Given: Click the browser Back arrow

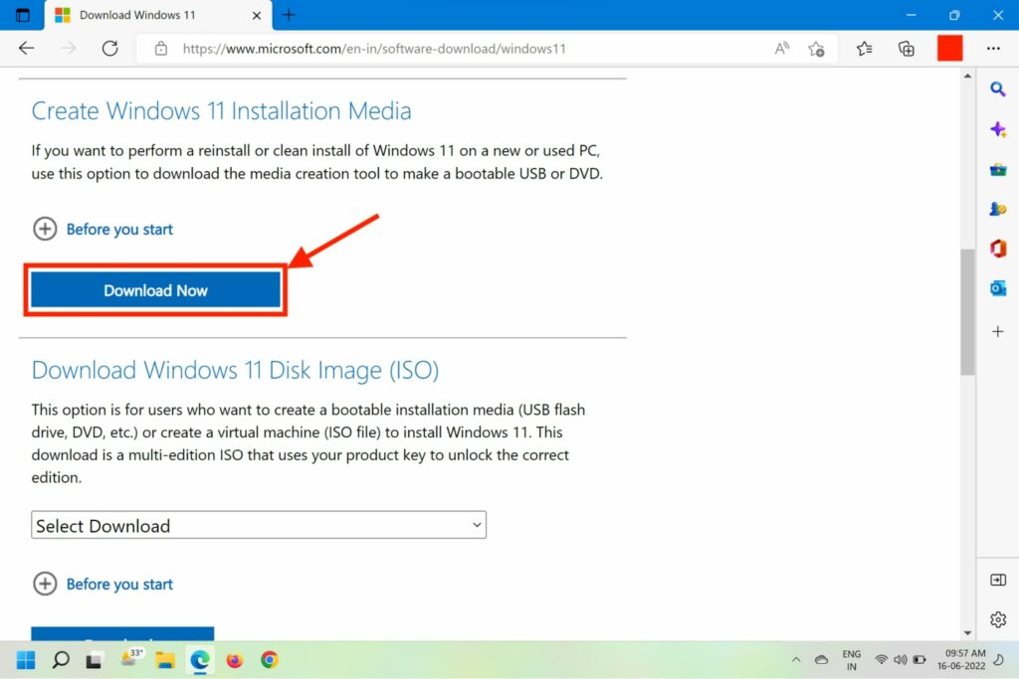Looking at the screenshot, I should [x=27, y=48].
